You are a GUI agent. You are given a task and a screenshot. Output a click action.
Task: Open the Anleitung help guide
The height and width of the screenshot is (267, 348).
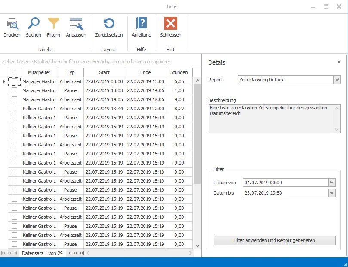pyautogui.click(x=141, y=26)
